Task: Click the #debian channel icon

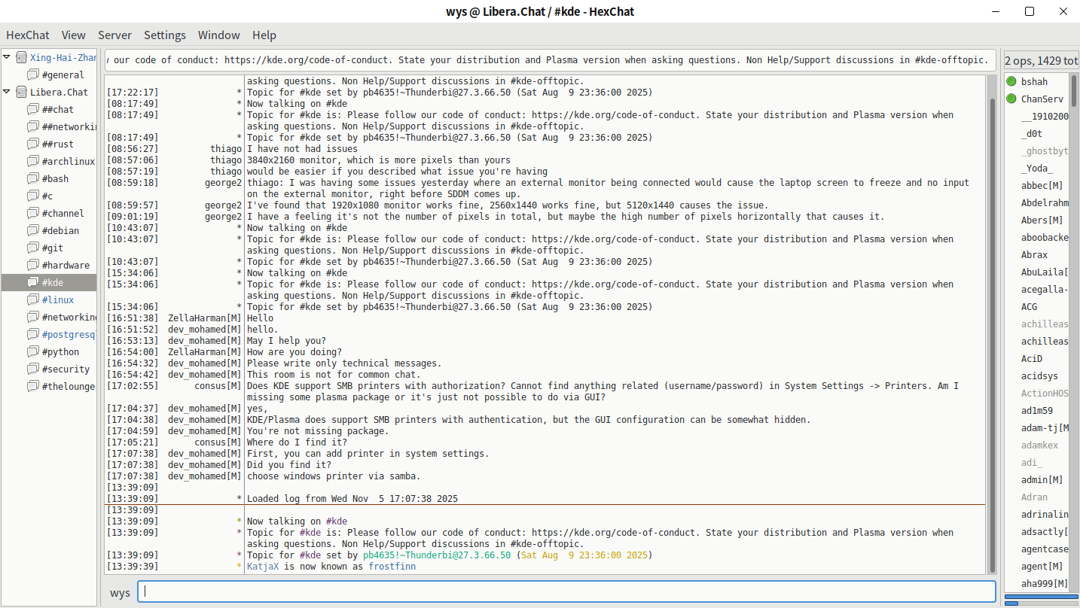Action: pyautogui.click(x=32, y=230)
